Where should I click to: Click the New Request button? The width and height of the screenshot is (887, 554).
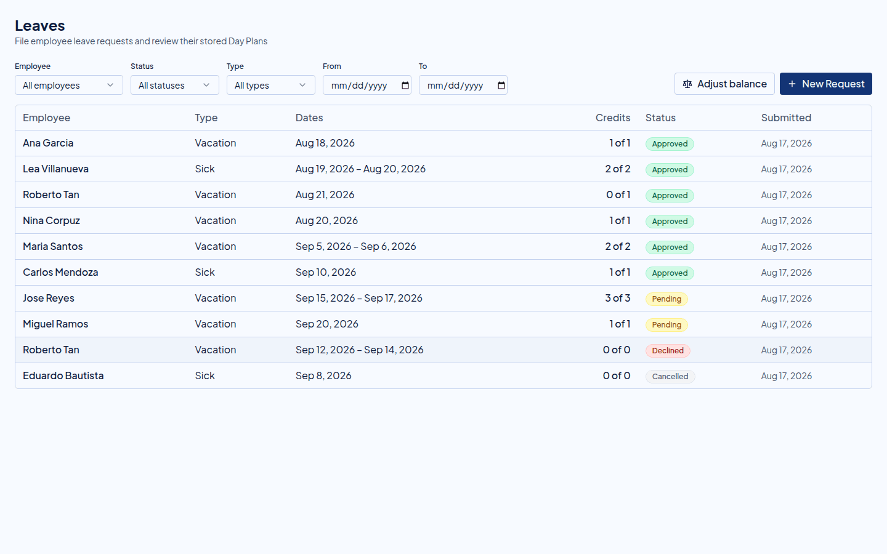[x=826, y=84]
